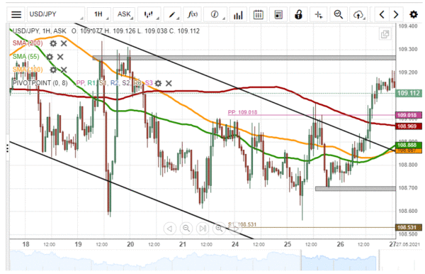Open the f(x) indicators menu

[x=193, y=14]
